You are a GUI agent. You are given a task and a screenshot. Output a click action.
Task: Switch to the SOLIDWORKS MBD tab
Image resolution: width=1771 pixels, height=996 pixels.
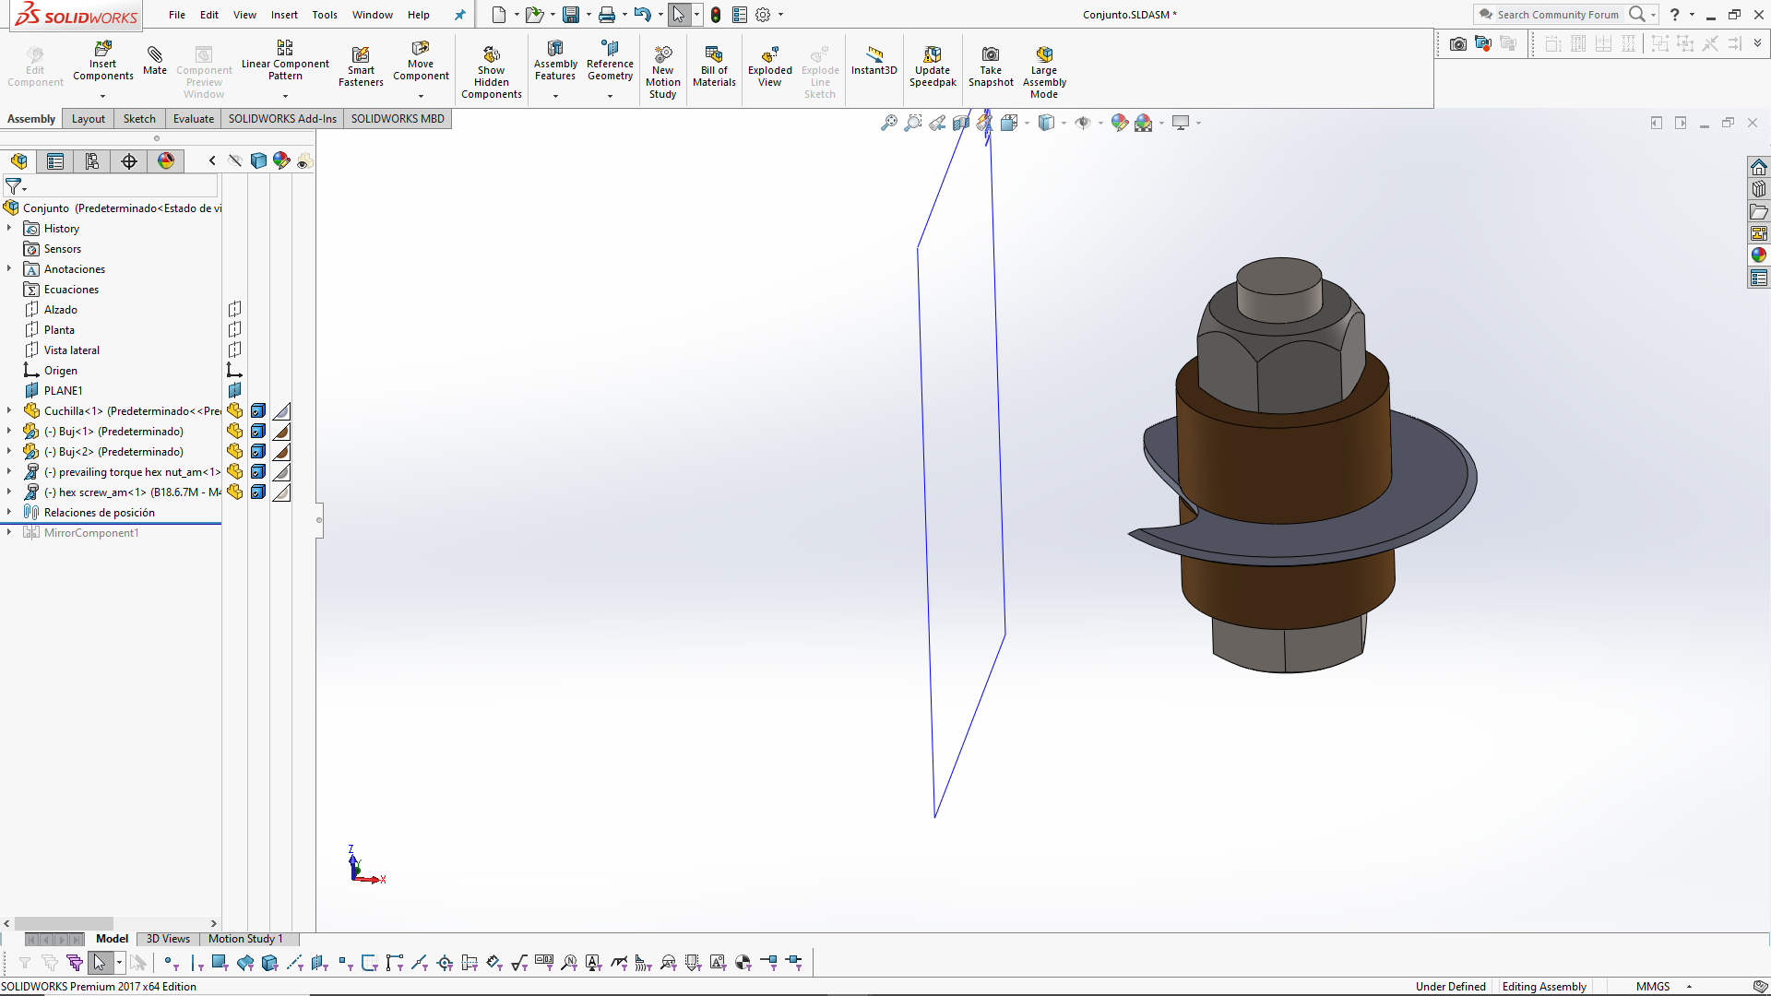(x=397, y=118)
